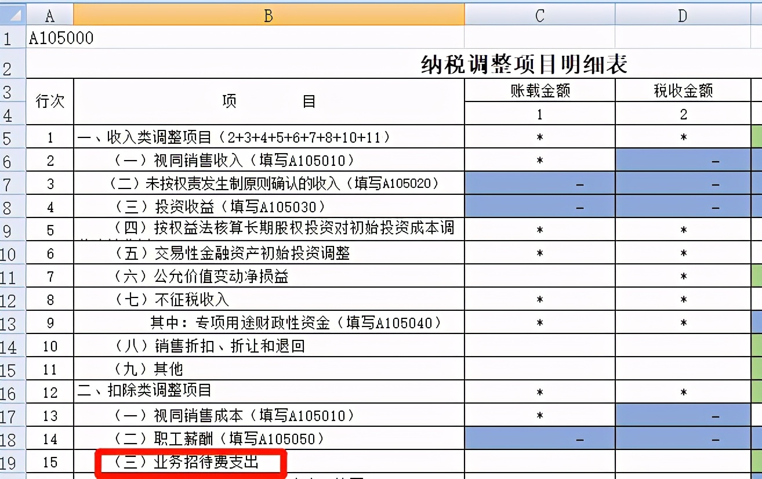
Task: Select row header 19
Action: click(12, 463)
